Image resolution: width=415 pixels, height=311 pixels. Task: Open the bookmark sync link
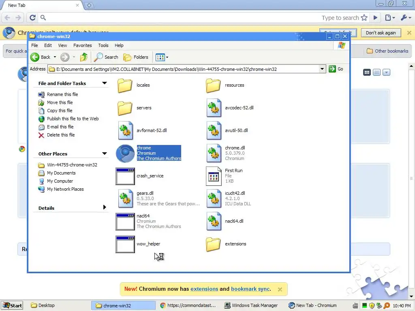(x=250, y=289)
